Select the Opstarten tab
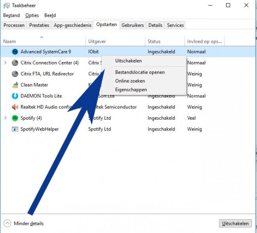 pyautogui.click(x=106, y=25)
